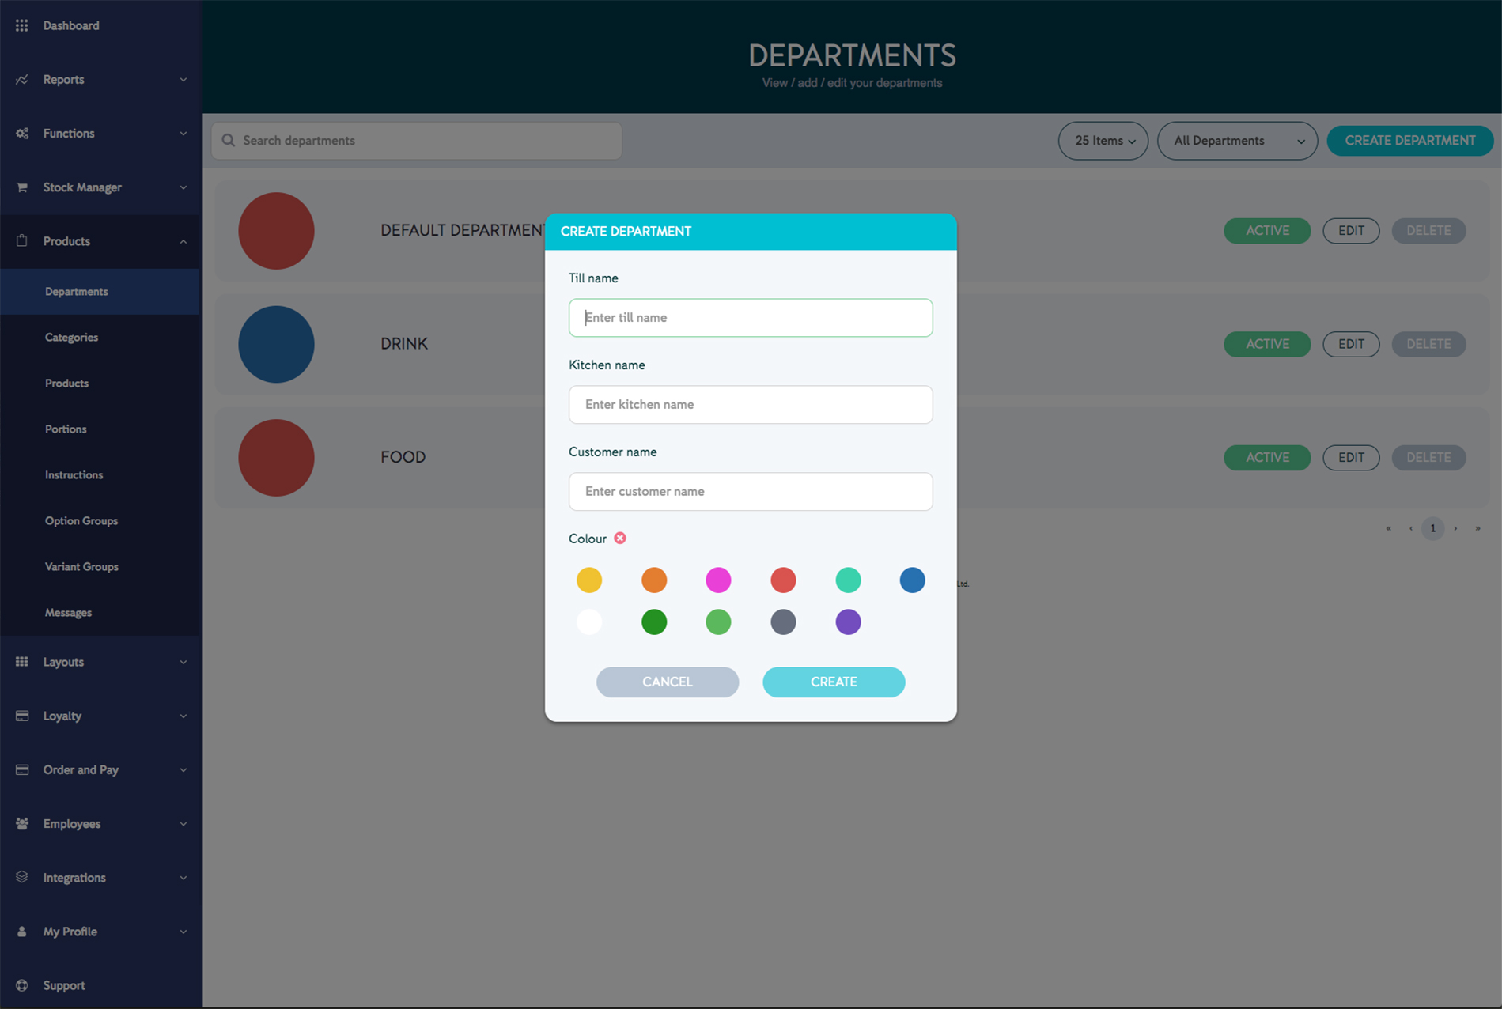Open the Products submenu item

tap(100, 384)
